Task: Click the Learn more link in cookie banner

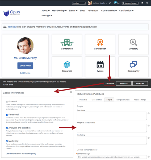Action: [8, 85]
